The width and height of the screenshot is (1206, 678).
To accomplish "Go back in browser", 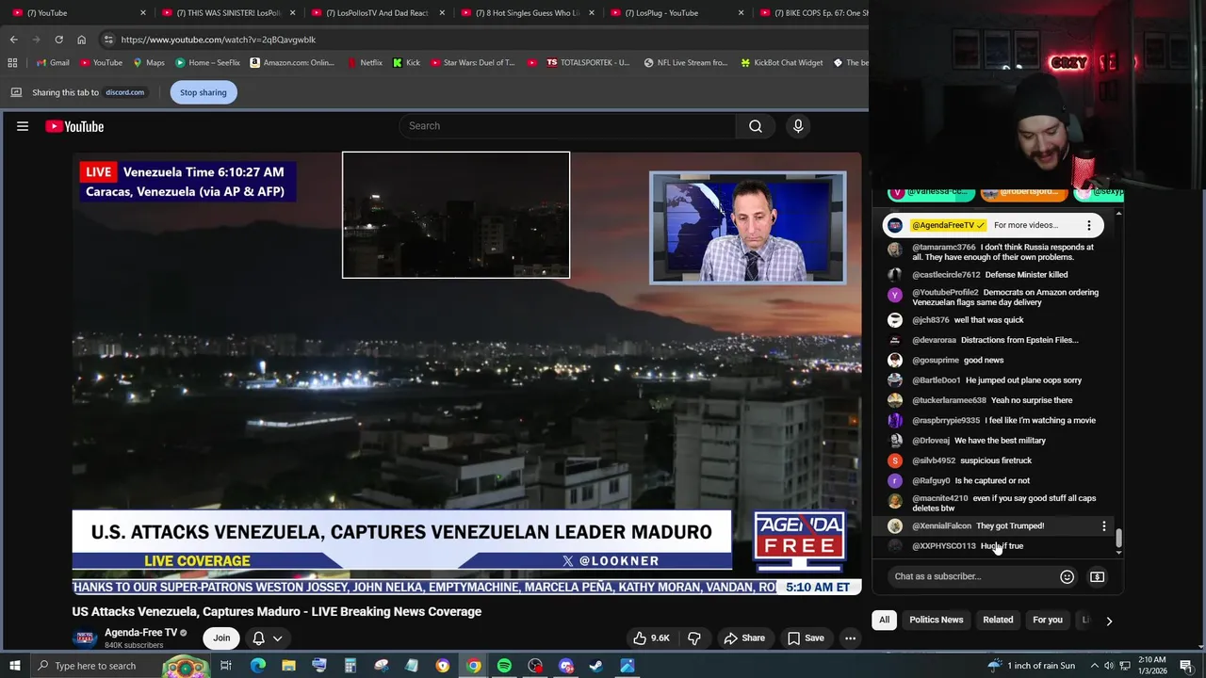I will click(13, 40).
